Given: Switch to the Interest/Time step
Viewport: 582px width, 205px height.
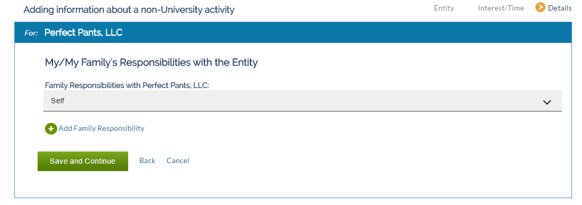Looking at the screenshot, I should [x=501, y=8].
